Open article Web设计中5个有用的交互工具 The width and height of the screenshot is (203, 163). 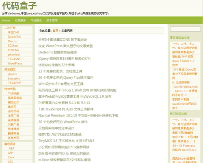[61, 84]
